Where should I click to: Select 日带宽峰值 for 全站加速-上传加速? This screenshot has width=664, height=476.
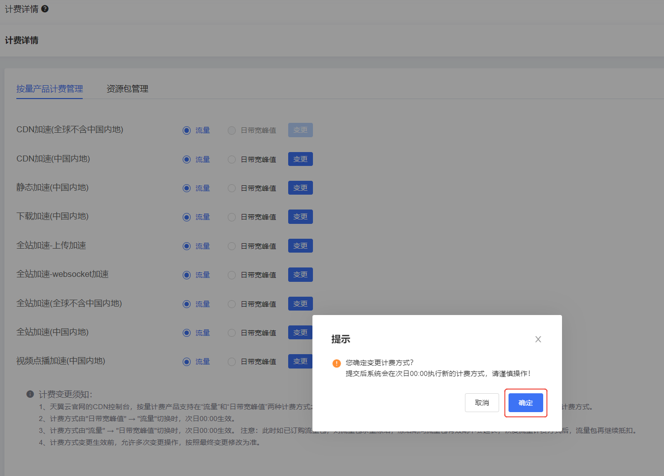coord(232,246)
